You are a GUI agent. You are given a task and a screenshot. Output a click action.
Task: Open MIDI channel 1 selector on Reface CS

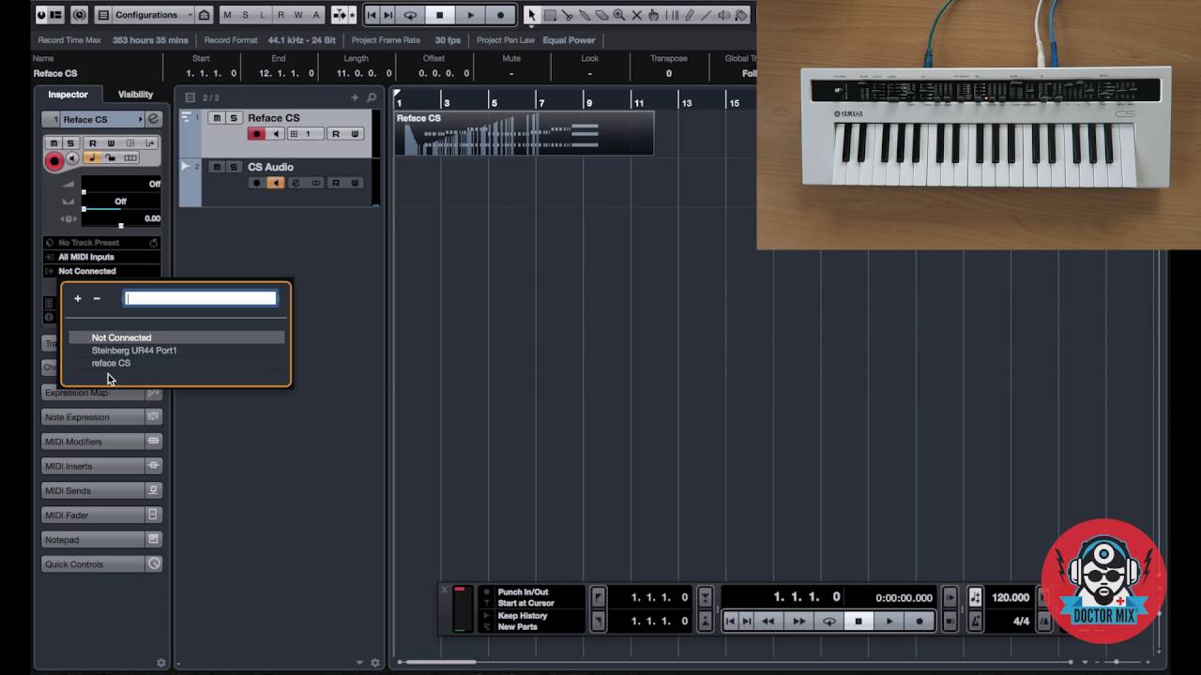305,134
